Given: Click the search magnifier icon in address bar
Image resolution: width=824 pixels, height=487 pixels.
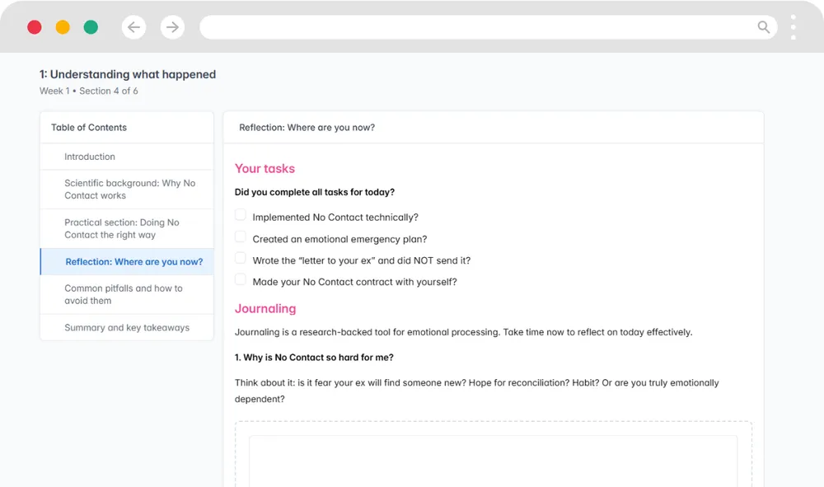Looking at the screenshot, I should tap(764, 27).
